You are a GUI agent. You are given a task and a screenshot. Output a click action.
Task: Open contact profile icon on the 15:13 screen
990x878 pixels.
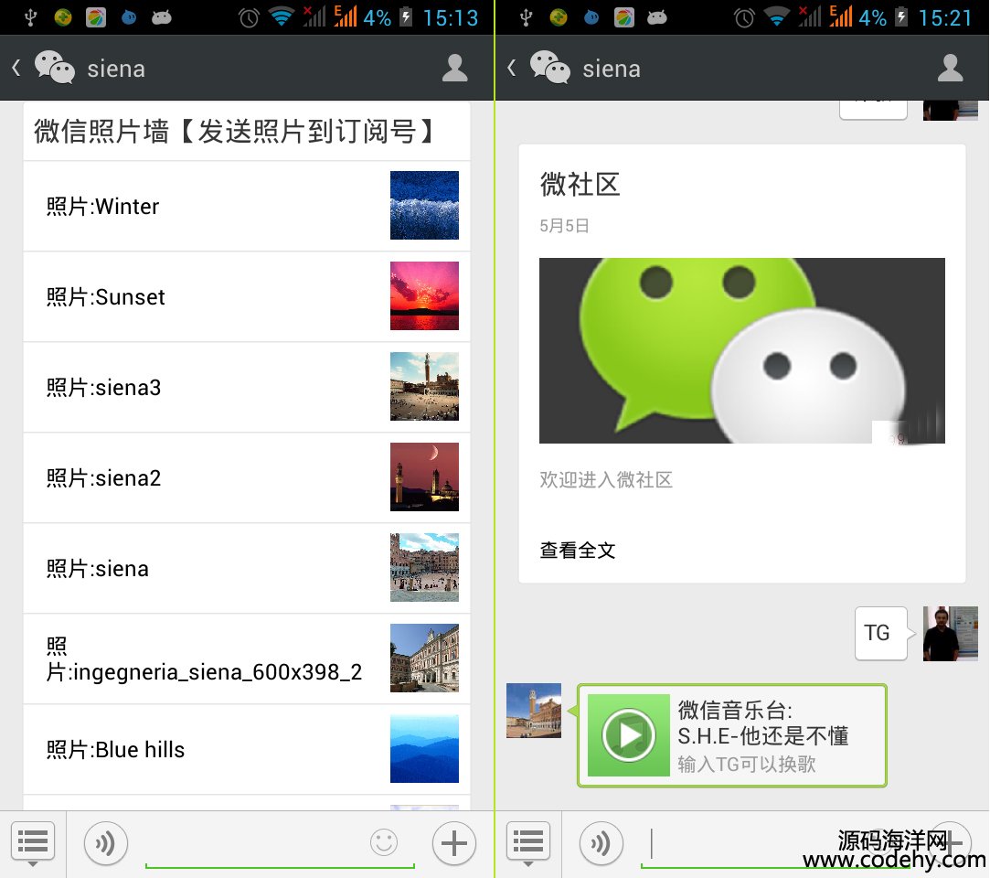[454, 69]
